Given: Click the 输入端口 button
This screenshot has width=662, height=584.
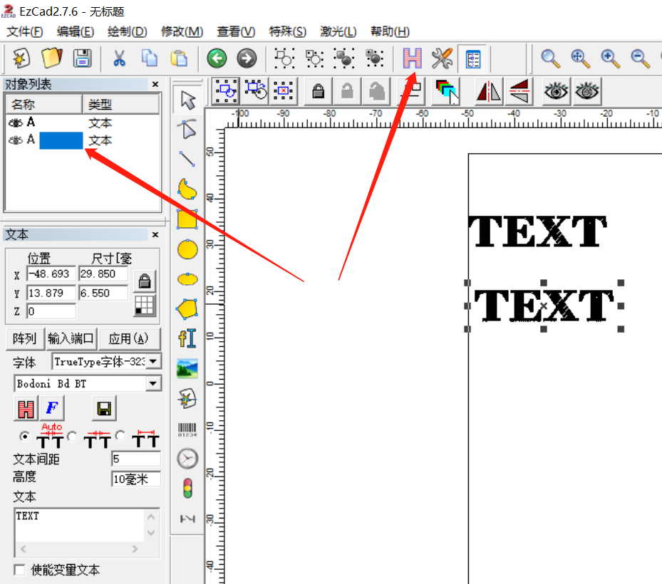Looking at the screenshot, I should coord(71,339).
